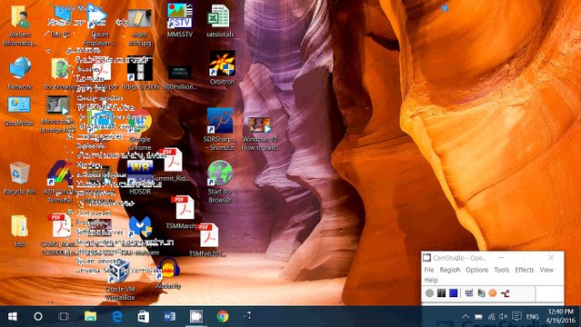
Task: Select the TSMFeb PDF file
Action: 207,240
